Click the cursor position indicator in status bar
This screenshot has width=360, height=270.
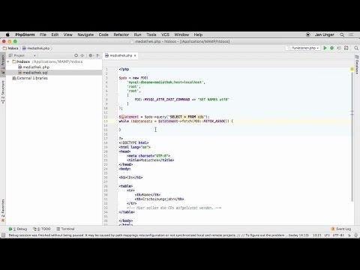click(316, 235)
